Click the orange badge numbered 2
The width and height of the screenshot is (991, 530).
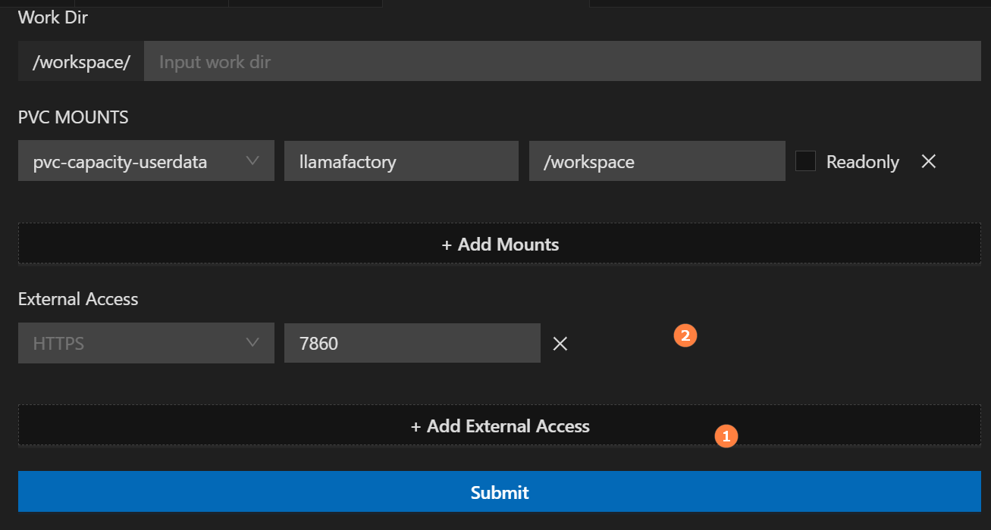(685, 335)
